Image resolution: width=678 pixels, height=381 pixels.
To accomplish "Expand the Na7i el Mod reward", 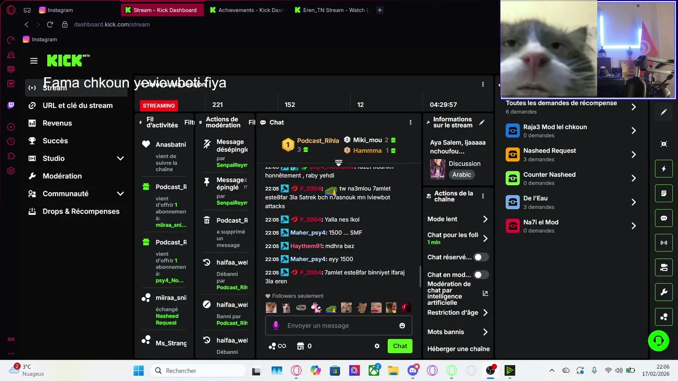I will click(634, 226).
